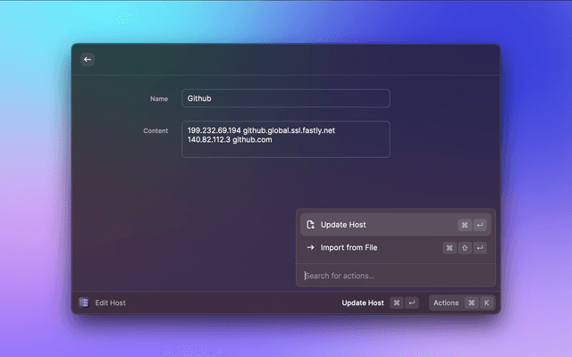Click the shift keycap in Import from File row
This screenshot has width=572, height=357.
click(465, 247)
